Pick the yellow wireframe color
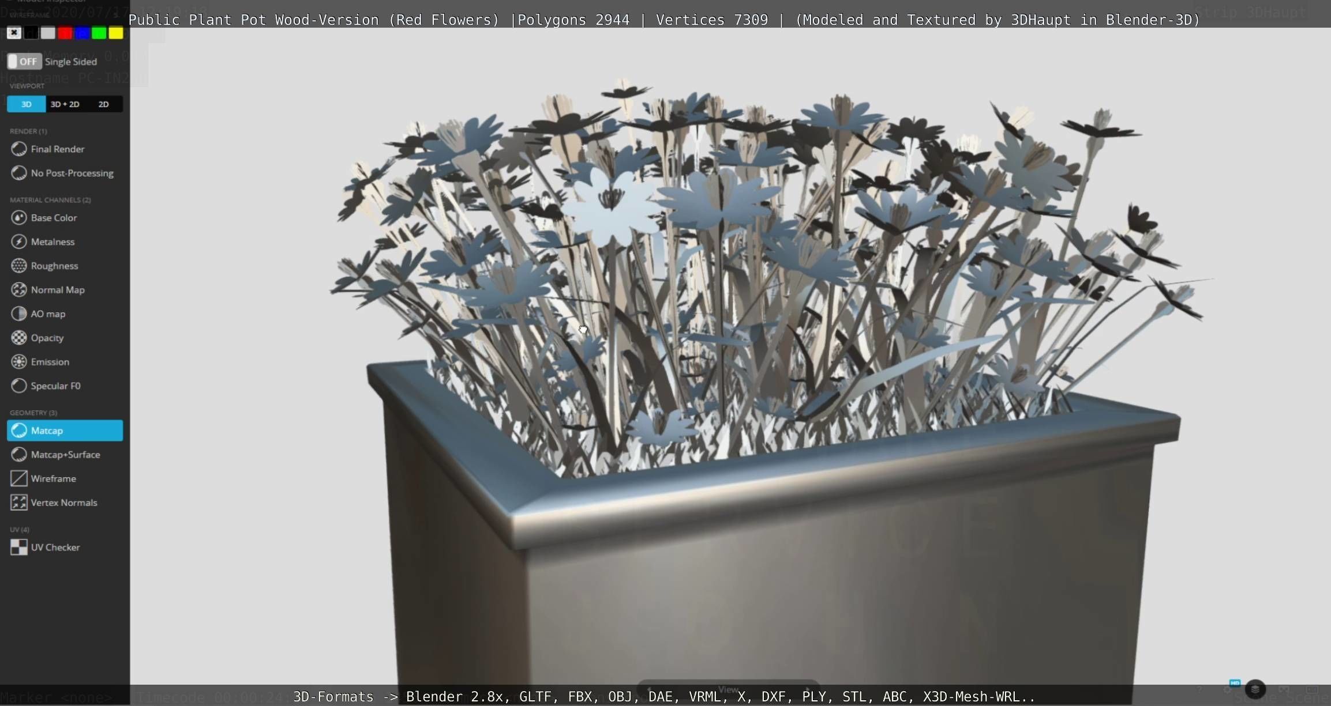Image resolution: width=1331 pixels, height=706 pixels. [116, 33]
